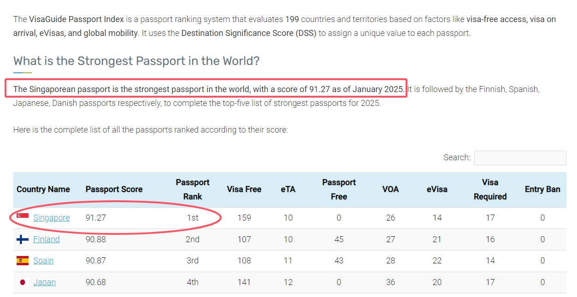
Task: Open the Singapore country link
Action: coord(52,218)
